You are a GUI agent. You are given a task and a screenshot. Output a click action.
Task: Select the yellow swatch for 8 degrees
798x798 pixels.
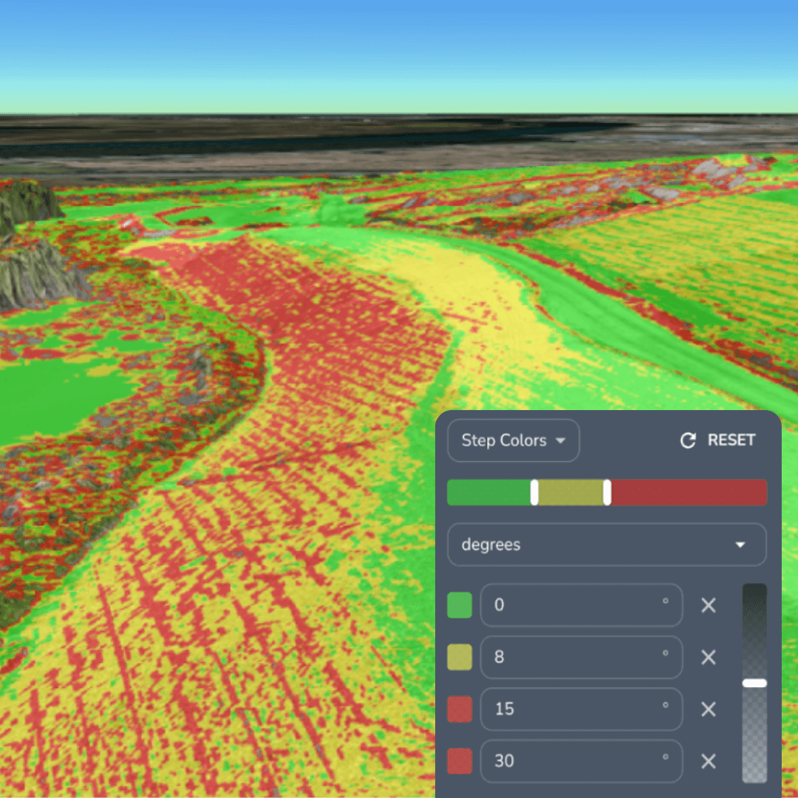pos(460,658)
